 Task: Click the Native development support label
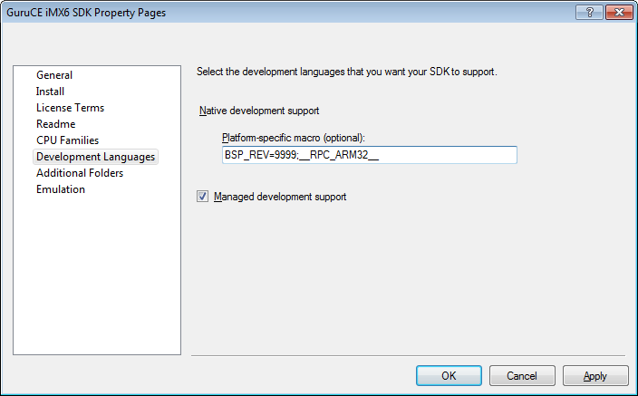pos(259,111)
